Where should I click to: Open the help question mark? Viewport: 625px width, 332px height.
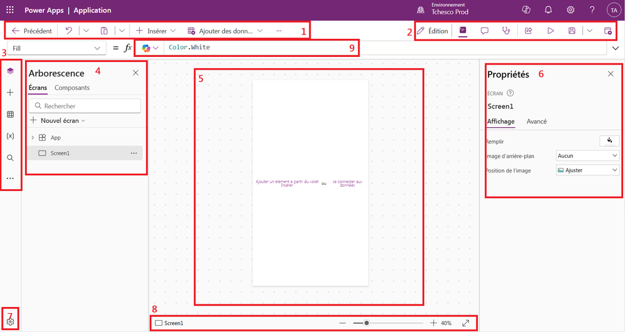(x=592, y=10)
